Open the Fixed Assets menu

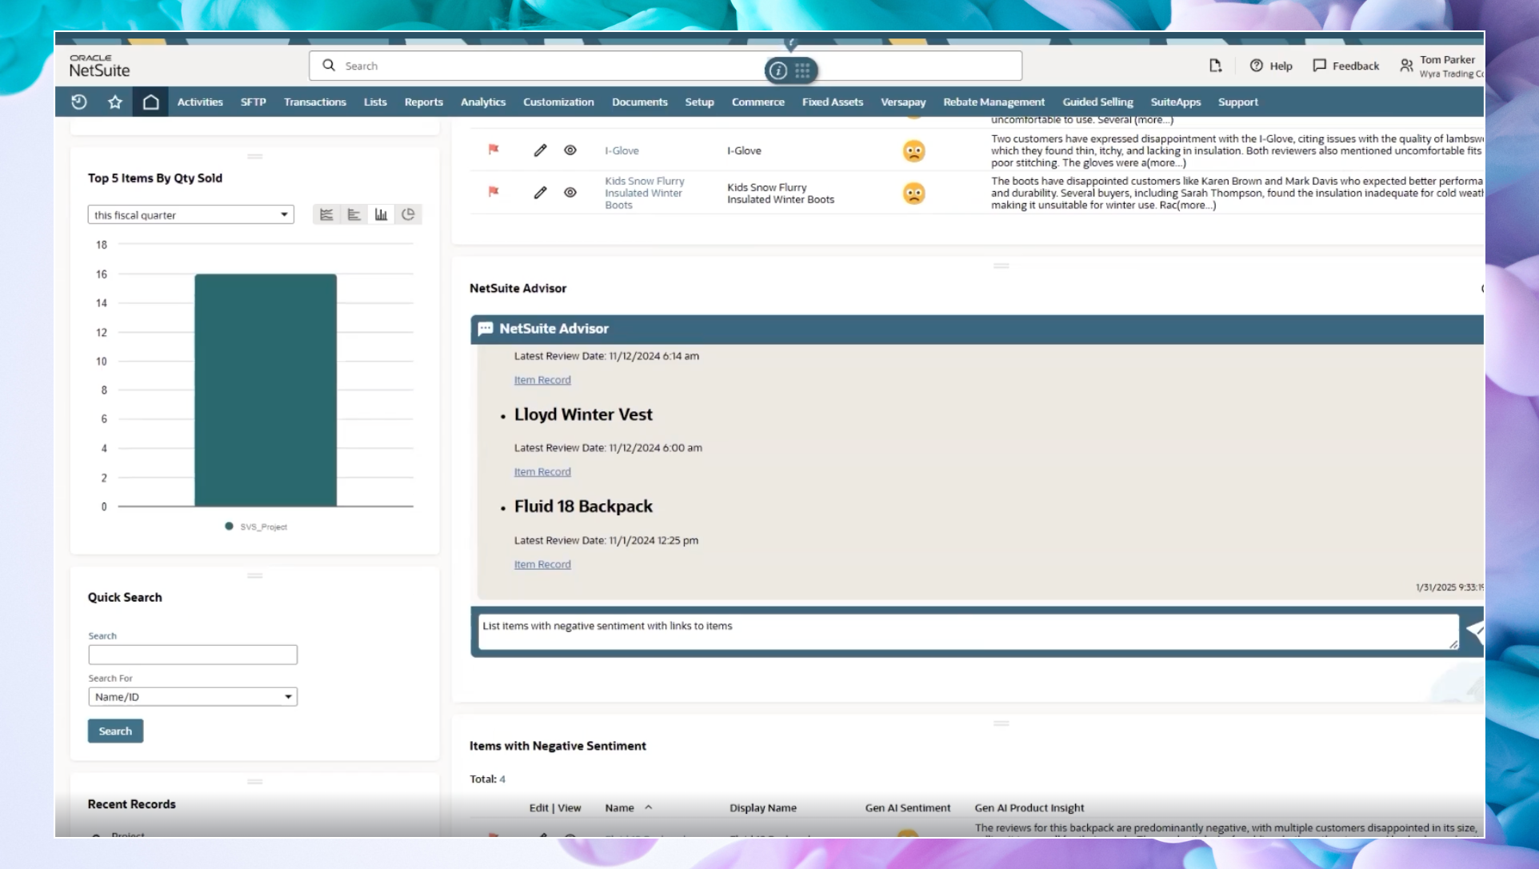[x=833, y=102]
